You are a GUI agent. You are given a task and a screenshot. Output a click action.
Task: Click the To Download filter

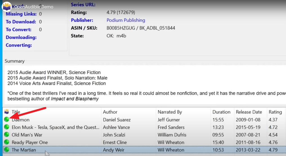[x=21, y=22]
